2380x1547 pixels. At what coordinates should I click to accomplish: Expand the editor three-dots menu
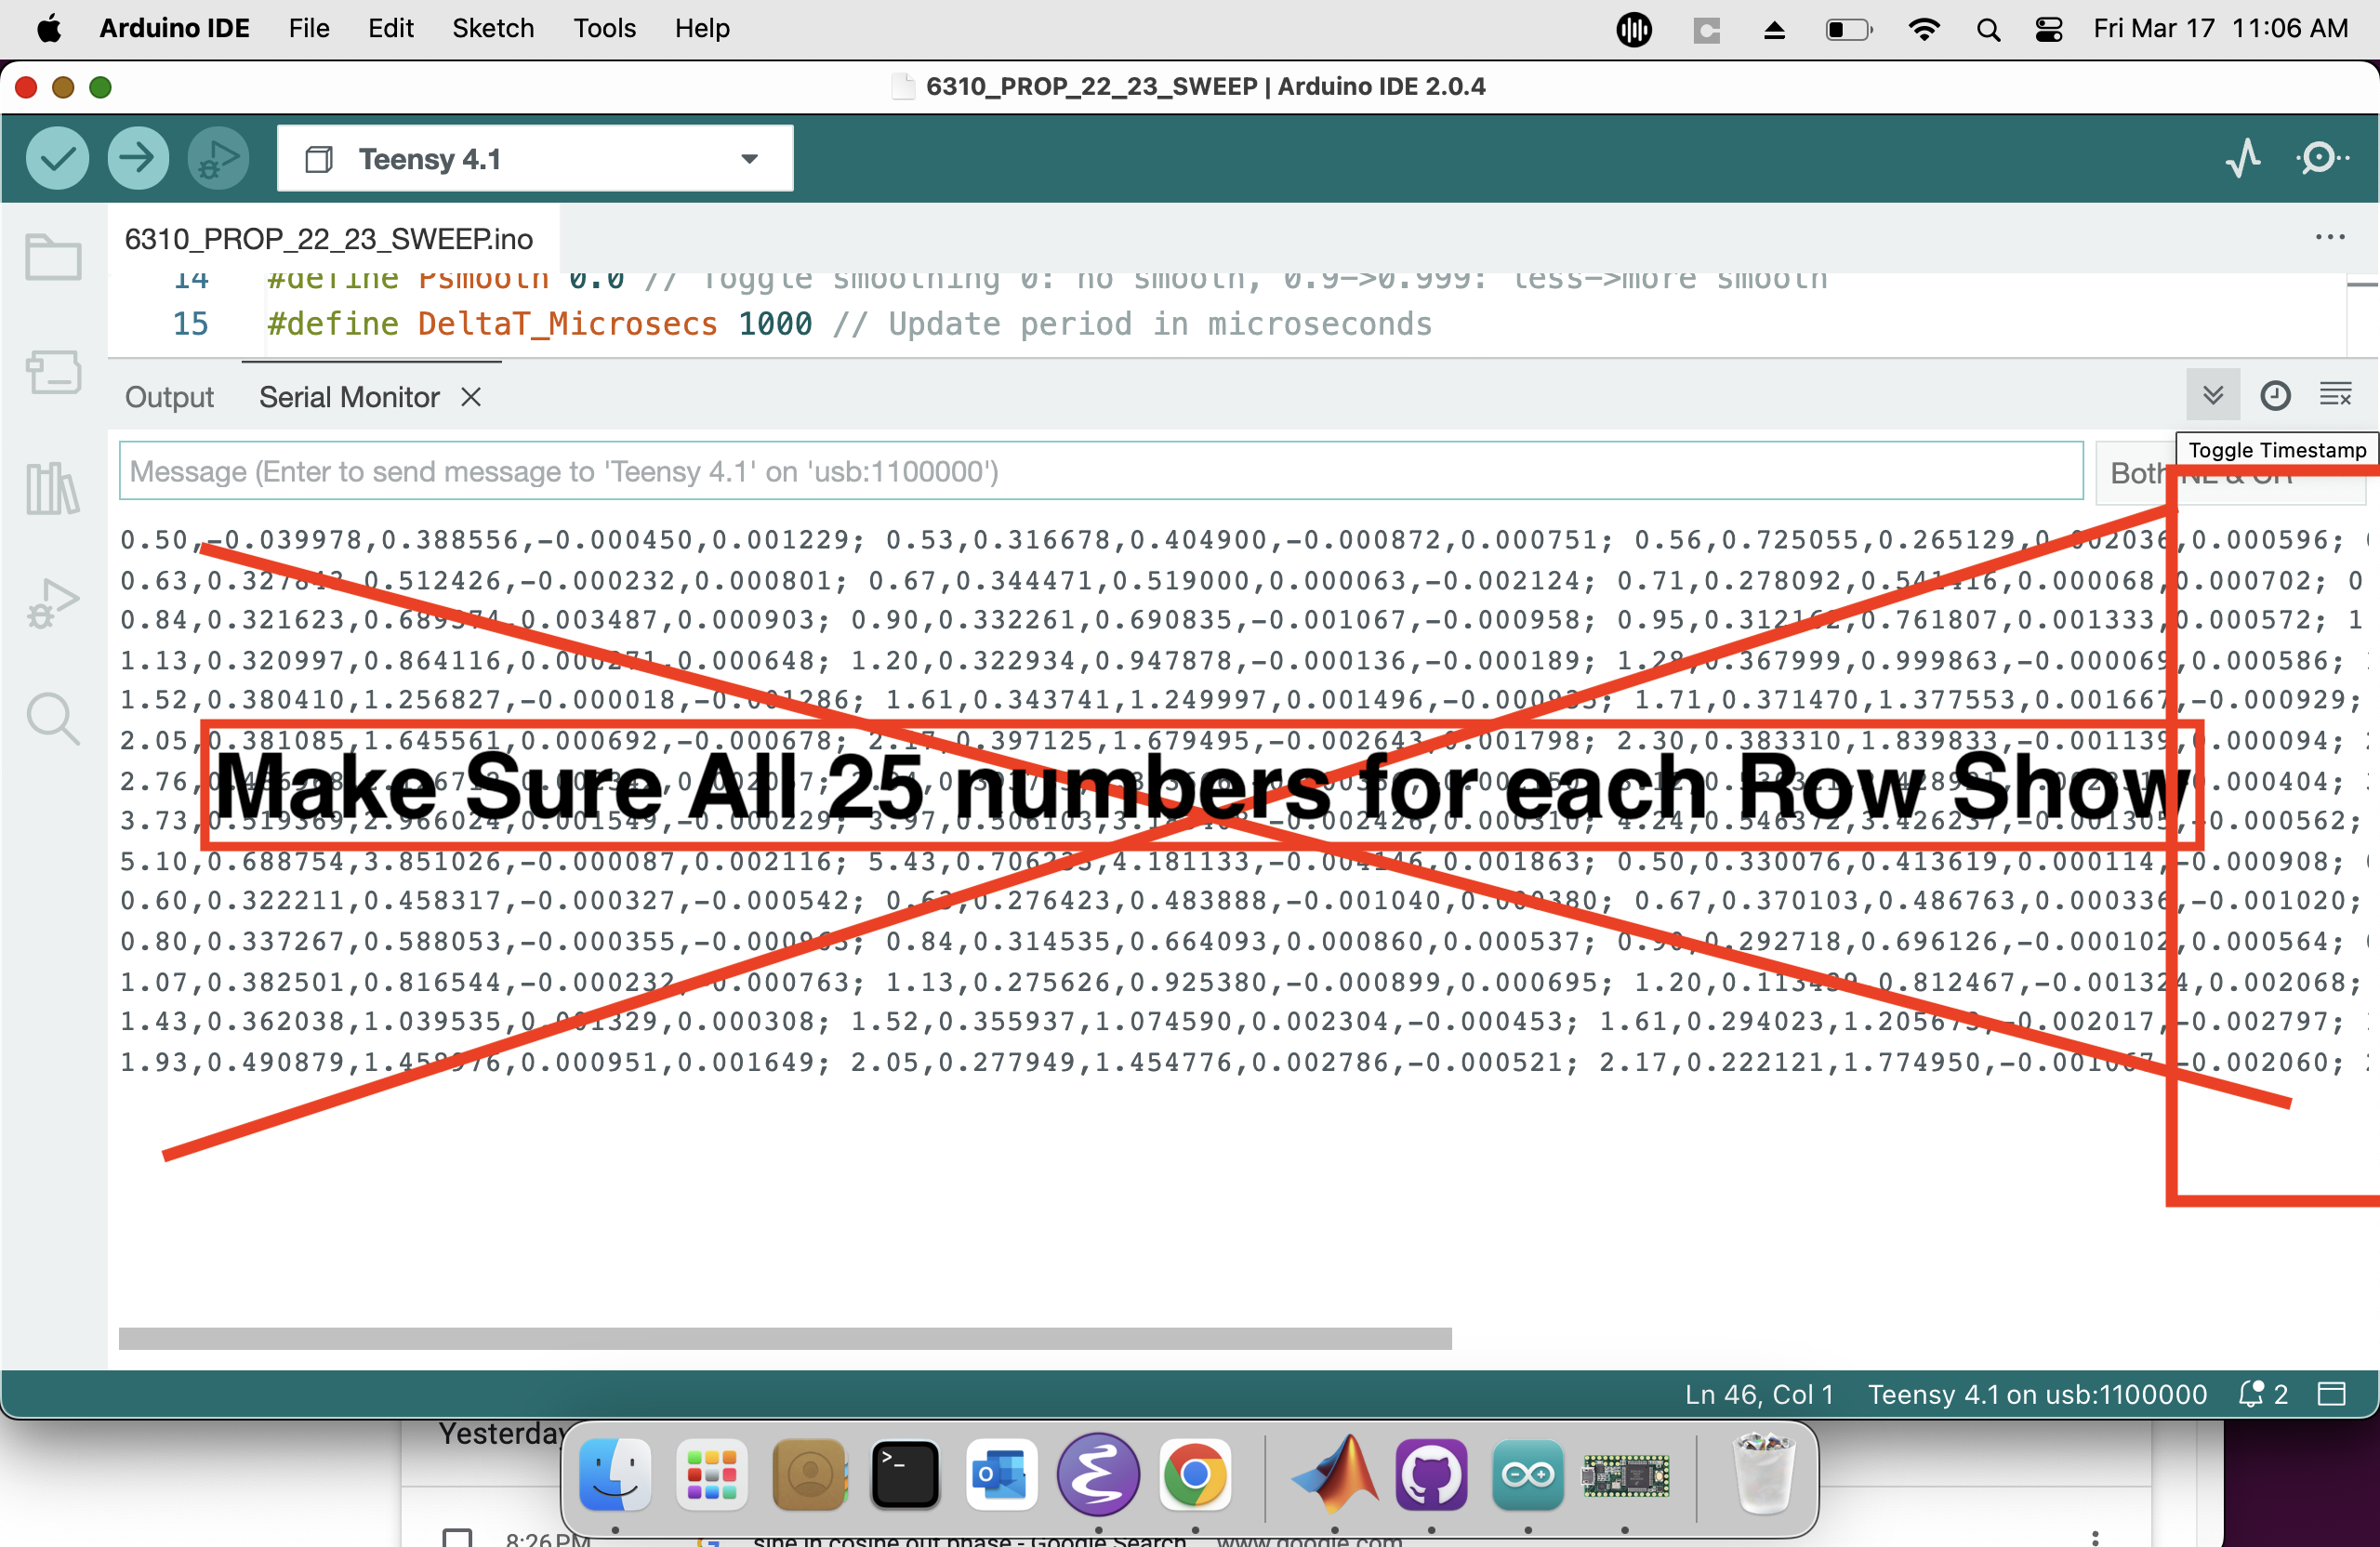[x=2329, y=237]
